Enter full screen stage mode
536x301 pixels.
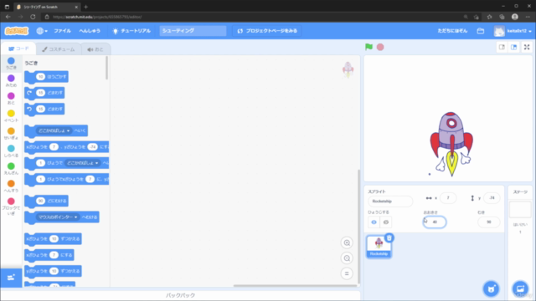[x=527, y=47]
